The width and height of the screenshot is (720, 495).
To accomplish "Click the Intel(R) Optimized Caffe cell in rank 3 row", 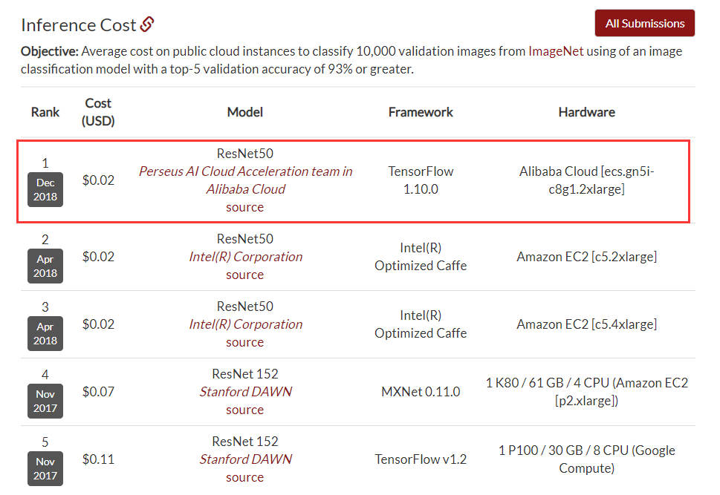I will point(421,324).
